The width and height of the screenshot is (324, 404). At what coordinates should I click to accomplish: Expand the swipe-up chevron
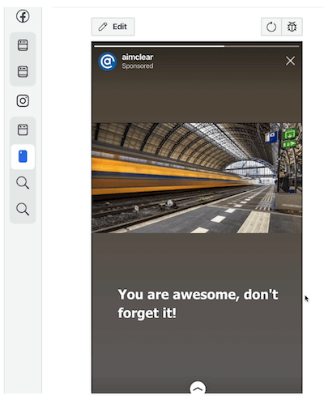[x=198, y=387]
